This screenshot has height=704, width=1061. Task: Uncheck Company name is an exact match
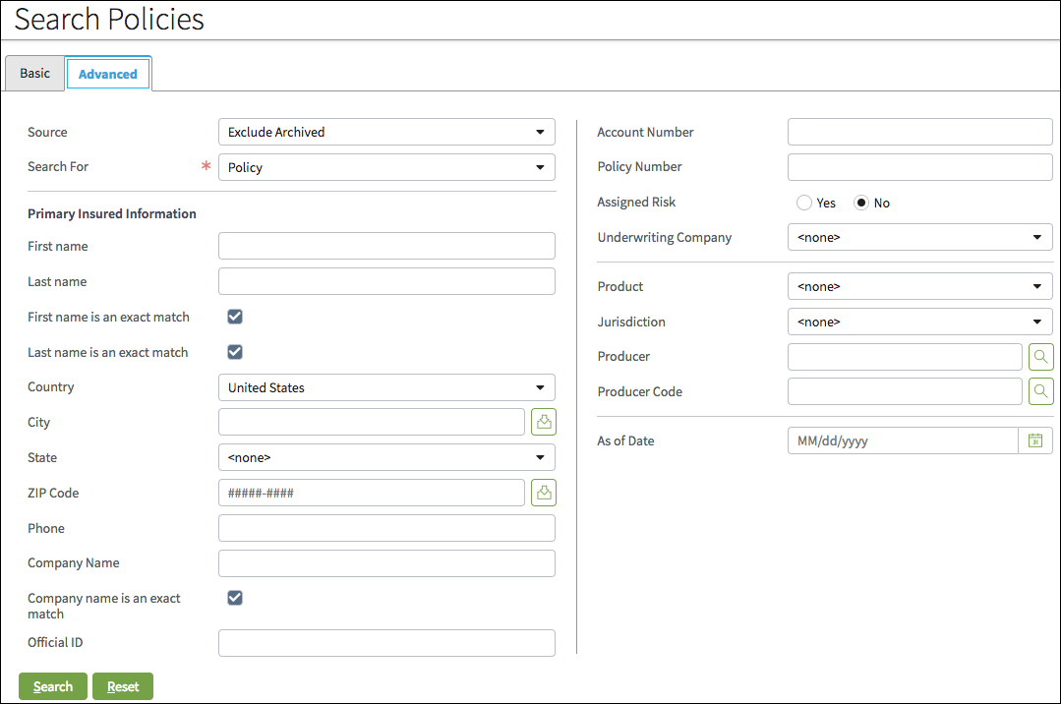(x=234, y=597)
